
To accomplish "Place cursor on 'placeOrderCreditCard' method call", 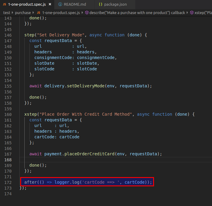I will point(89,154).
